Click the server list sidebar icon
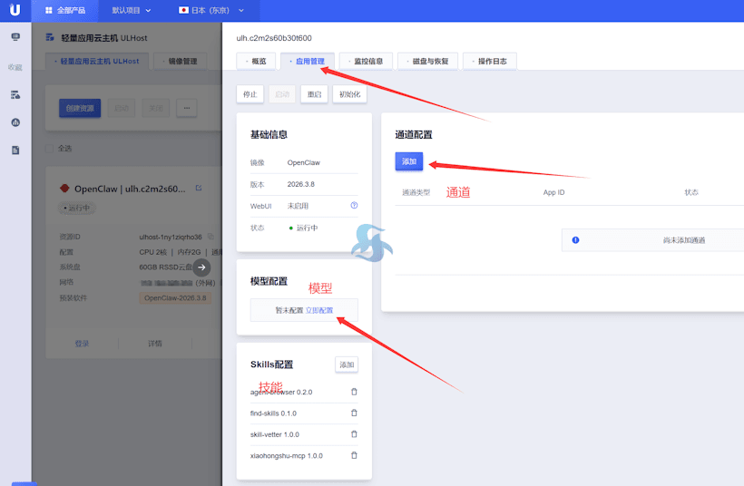The image size is (744, 486). pyautogui.click(x=15, y=95)
